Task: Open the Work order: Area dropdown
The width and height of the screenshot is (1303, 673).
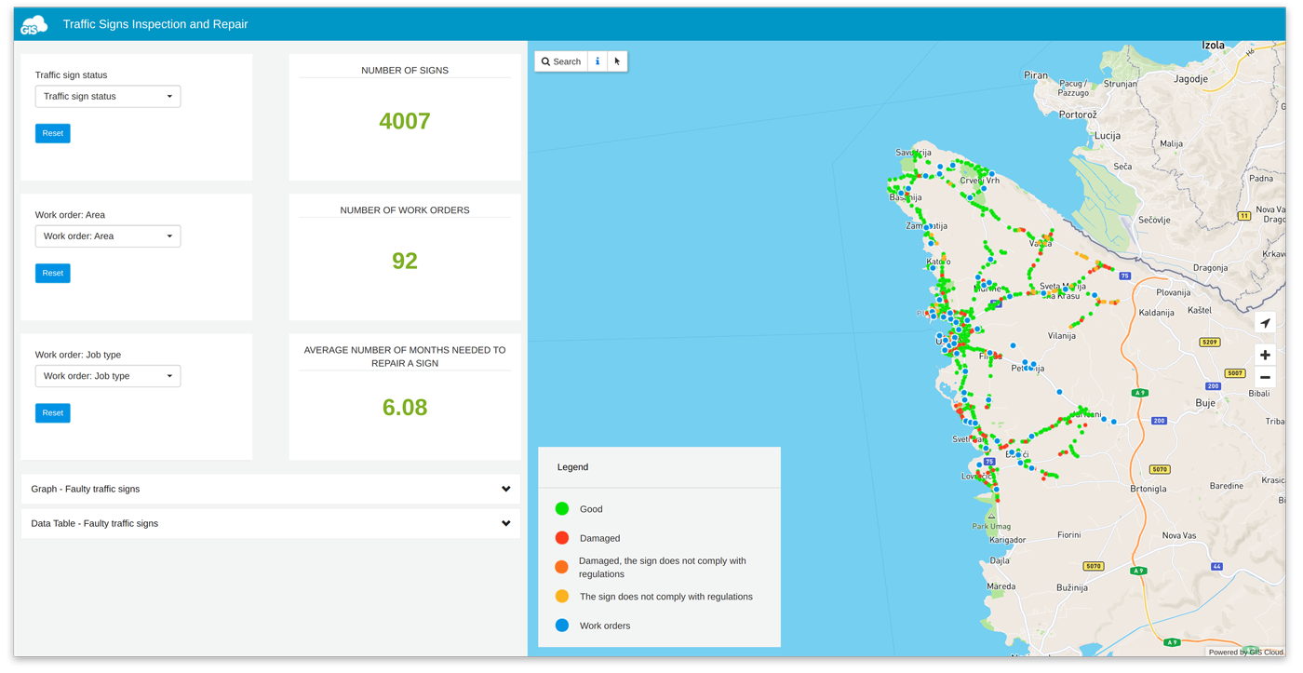Action: (x=107, y=236)
